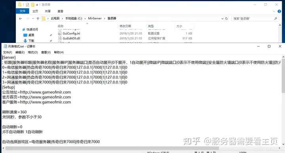Viewport: 285px width, 153px height.
Task: Click the 客户服务 URL line
Action: (36, 102)
